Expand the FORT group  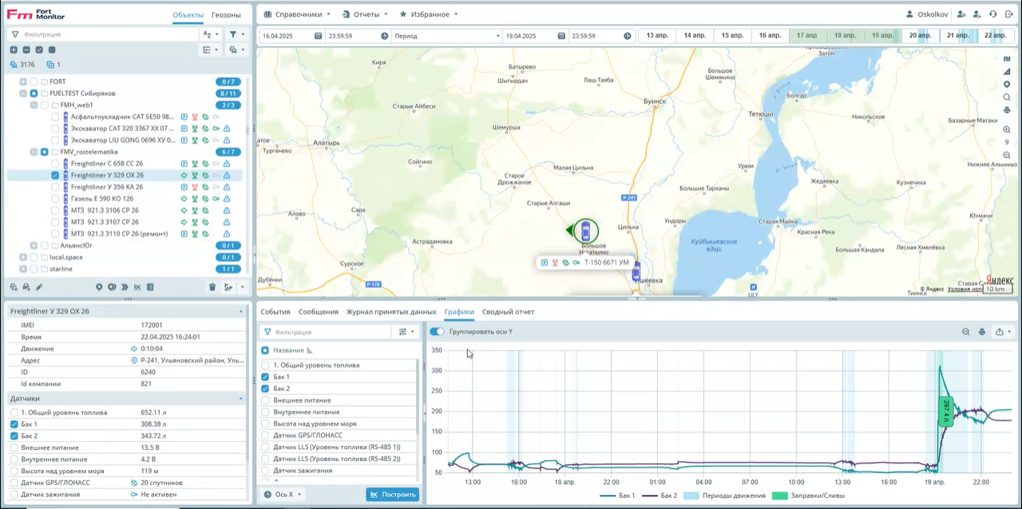tap(23, 82)
